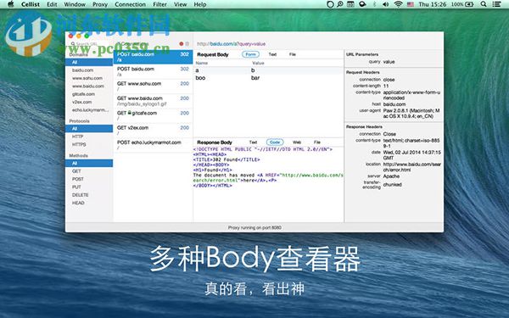
Task: Select the GET www.sohu.com request
Action: (x=153, y=86)
